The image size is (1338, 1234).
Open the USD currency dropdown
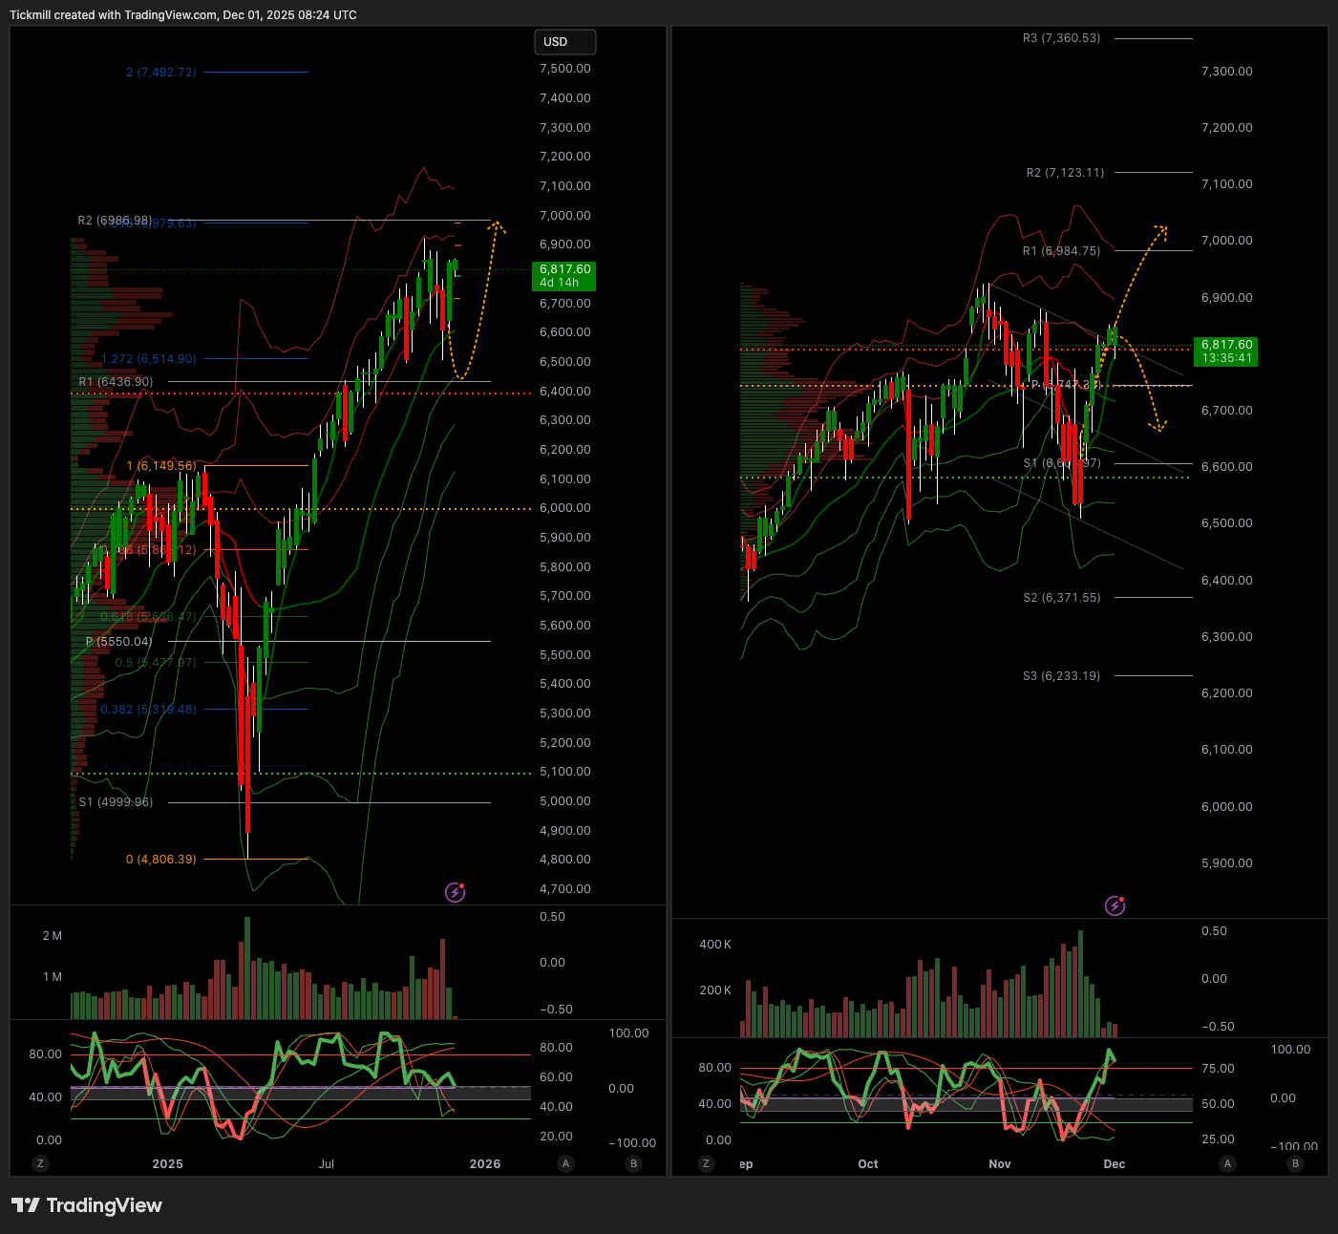point(564,42)
